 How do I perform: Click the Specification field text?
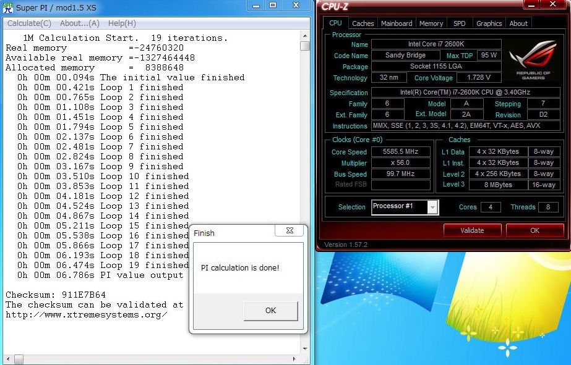(x=465, y=93)
